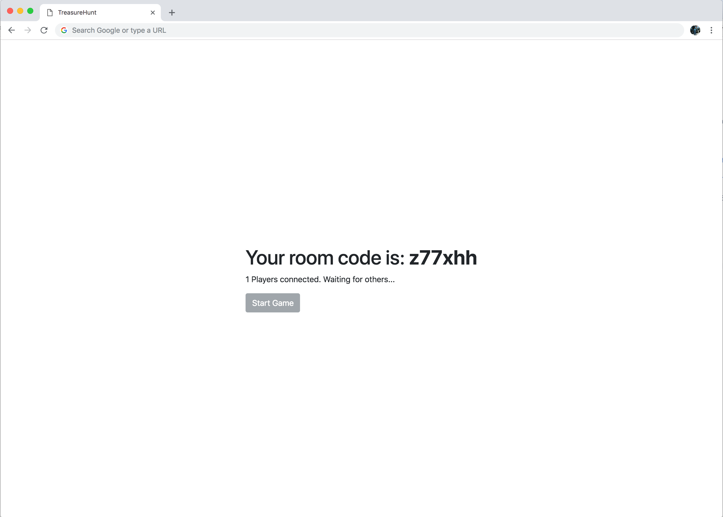The image size is (723, 517).
Task: Click the green fullscreen window button
Action: click(30, 11)
